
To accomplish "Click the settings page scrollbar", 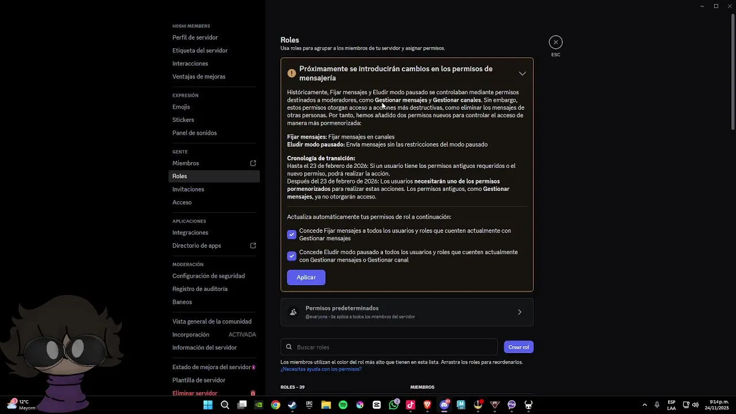I will (733, 72).
